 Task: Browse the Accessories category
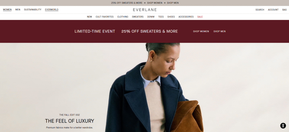click(186, 17)
